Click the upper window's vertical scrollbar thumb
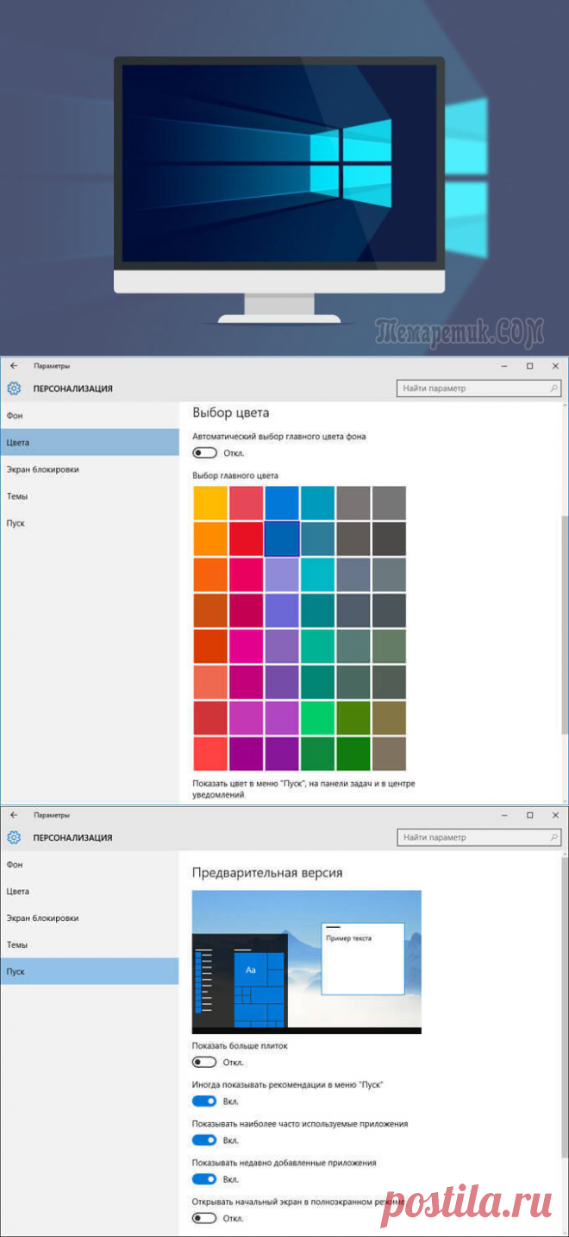 click(x=565, y=625)
